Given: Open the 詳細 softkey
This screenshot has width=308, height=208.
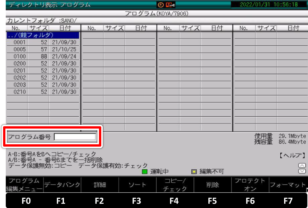Looking at the screenshot, I should pos(100,185).
